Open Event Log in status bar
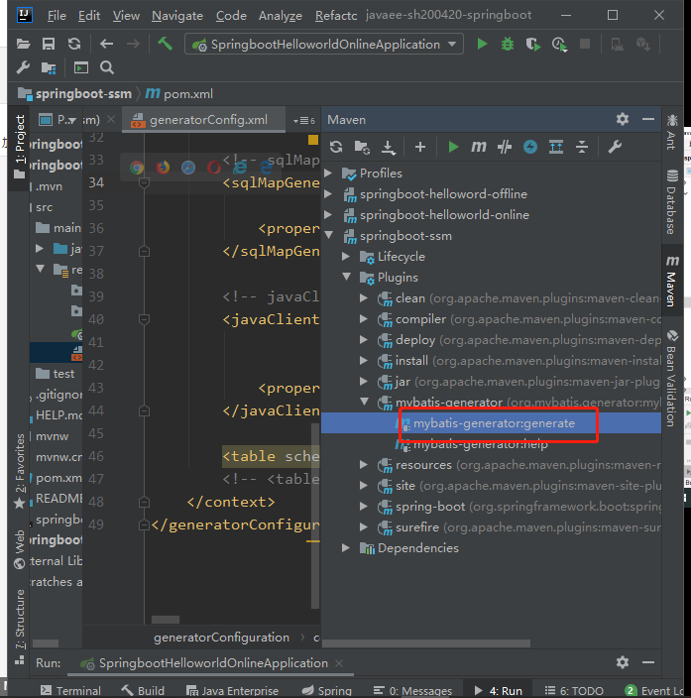 (x=653, y=691)
